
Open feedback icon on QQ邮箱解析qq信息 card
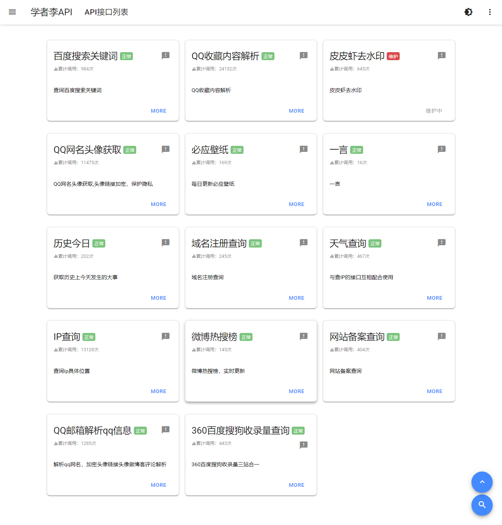pos(165,430)
